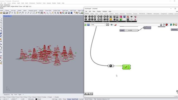Toggle Cen osnap checkbox

point(16,97)
